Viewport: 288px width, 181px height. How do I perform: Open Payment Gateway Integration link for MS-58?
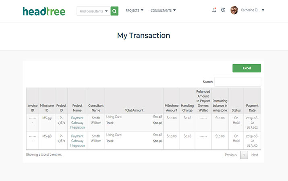click(x=77, y=141)
